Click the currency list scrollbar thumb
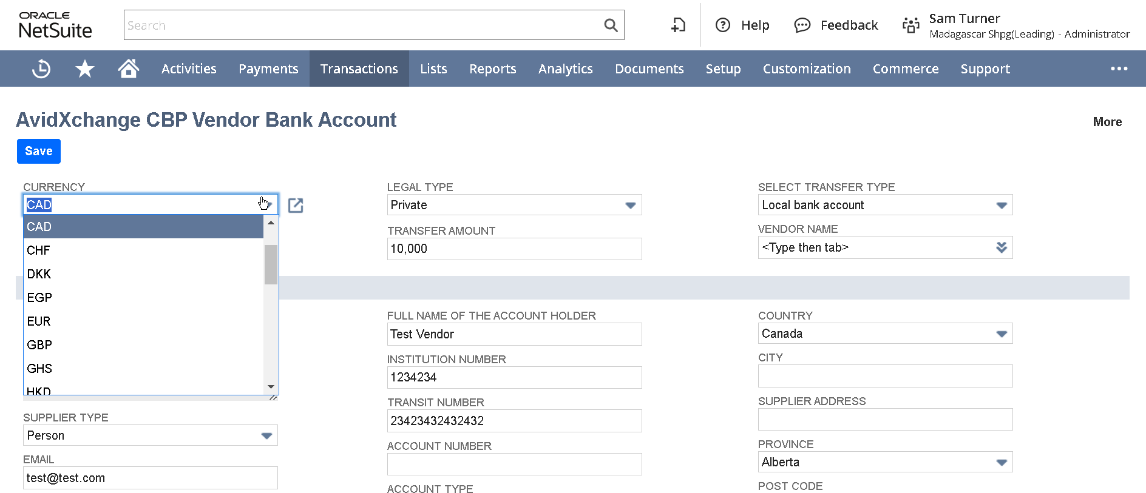The height and width of the screenshot is (493, 1146). tap(271, 264)
